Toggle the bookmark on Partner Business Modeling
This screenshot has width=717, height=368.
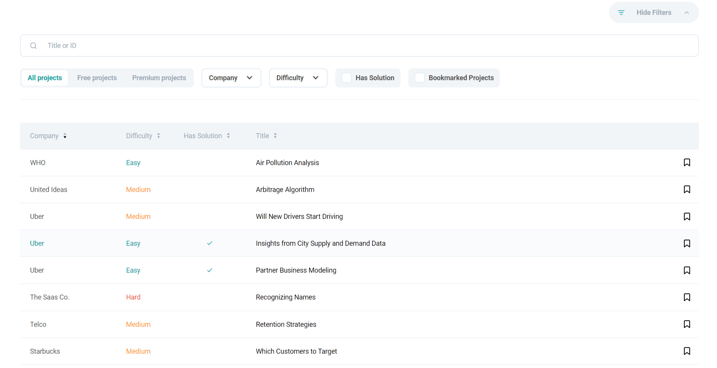(687, 270)
